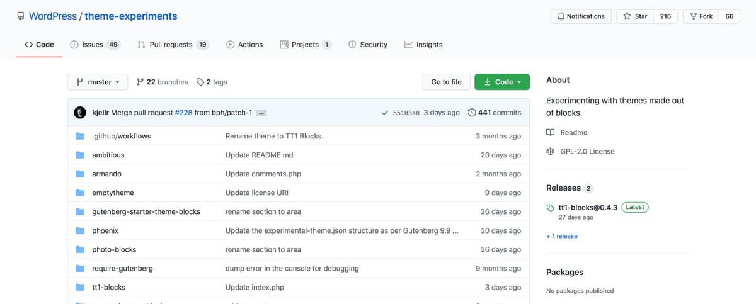Screen dimensions: 756x304
Task: Open the 'Update index.php' commit message
Action: [255, 287]
